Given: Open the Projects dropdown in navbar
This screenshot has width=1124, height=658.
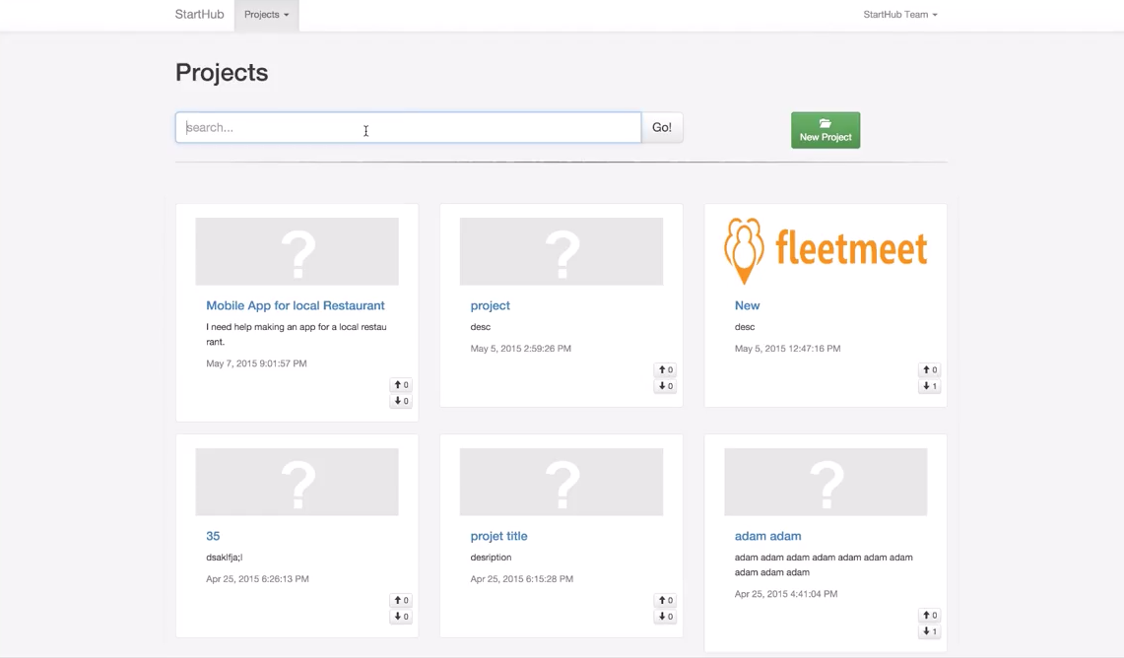Looking at the screenshot, I should tap(267, 15).
